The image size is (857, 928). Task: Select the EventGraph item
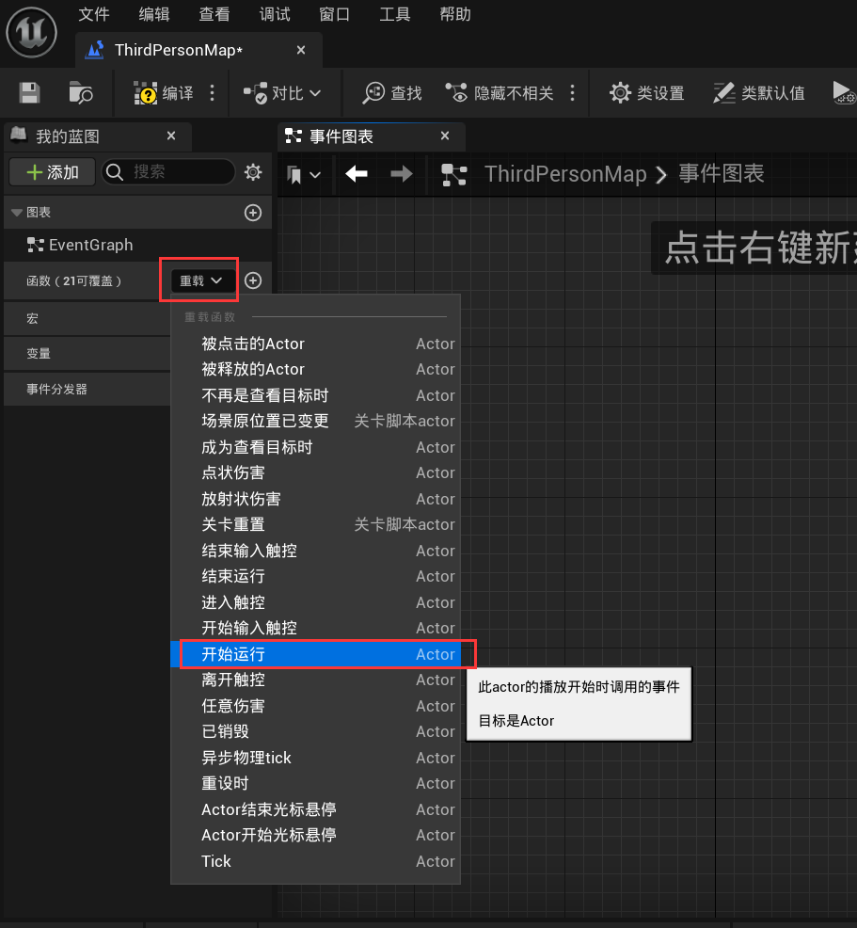(x=80, y=245)
